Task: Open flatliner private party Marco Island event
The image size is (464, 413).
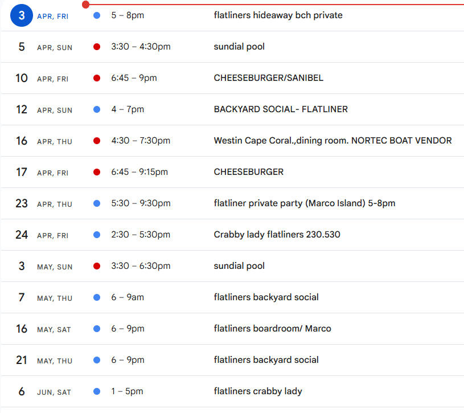Action: tap(304, 203)
